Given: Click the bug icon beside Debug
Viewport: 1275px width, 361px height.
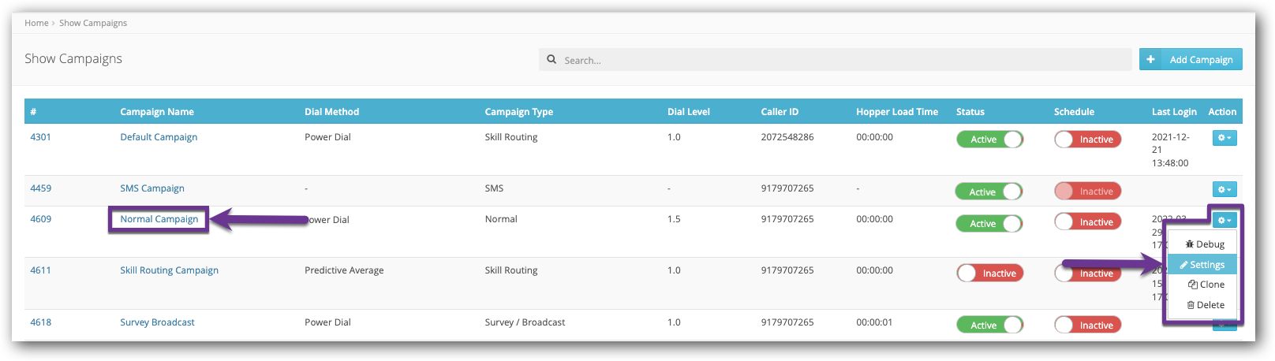Looking at the screenshot, I should 1190,244.
